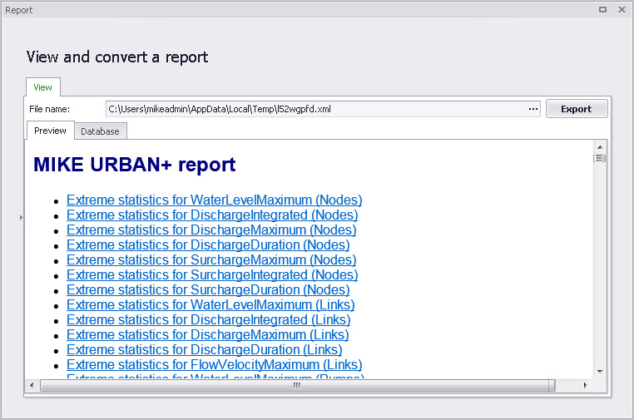
Task: Expand the left side panel arrow
Action: (x=21, y=217)
